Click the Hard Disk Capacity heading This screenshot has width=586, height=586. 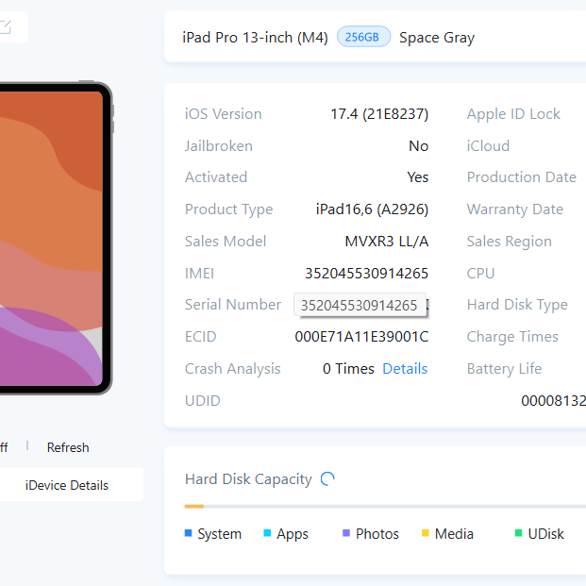(x=248, y=479)
